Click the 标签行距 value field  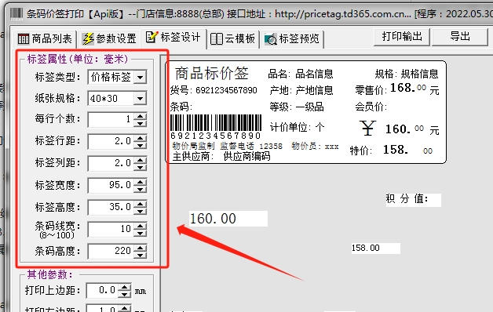click(x=111, y=141)
